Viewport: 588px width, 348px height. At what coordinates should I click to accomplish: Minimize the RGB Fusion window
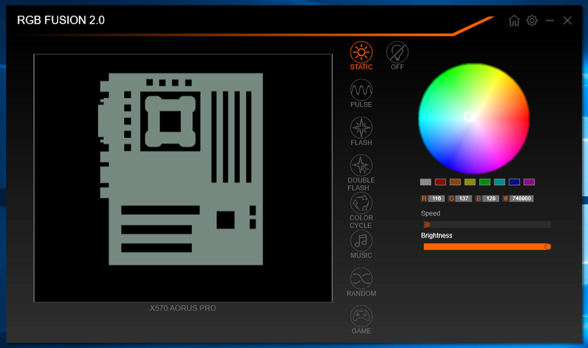[x=549, y=20]
